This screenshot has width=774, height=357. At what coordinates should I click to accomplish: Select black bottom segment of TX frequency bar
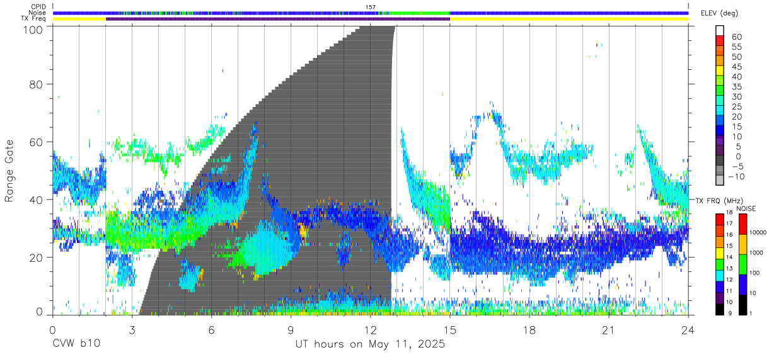pos(720,308)
